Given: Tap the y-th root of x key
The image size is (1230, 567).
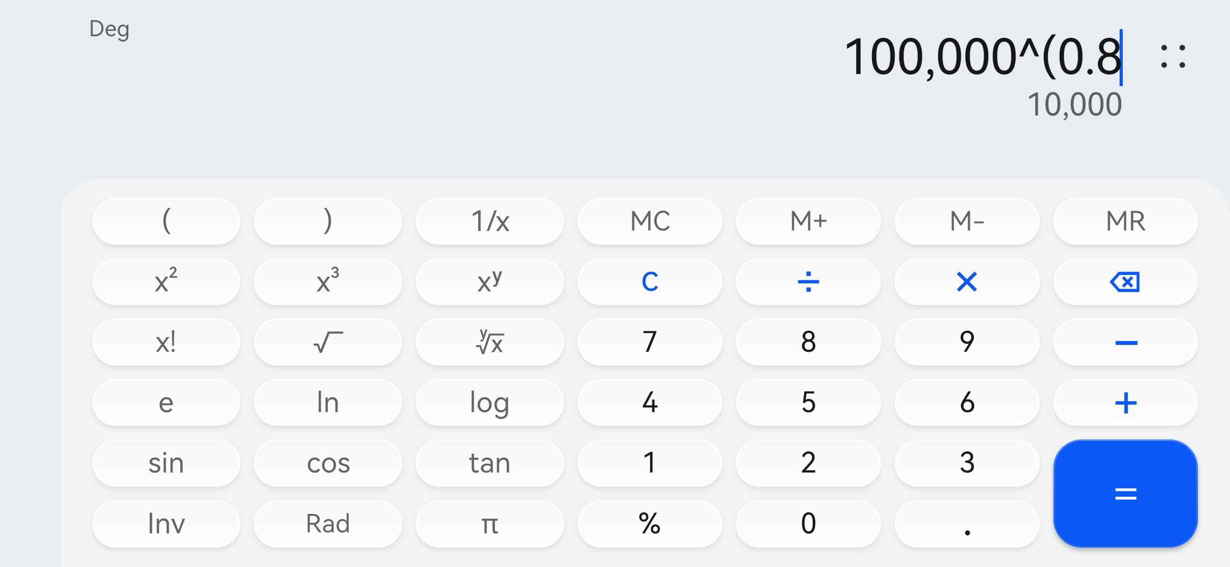Looking at the screenshot, I should [x=489, y=342].
